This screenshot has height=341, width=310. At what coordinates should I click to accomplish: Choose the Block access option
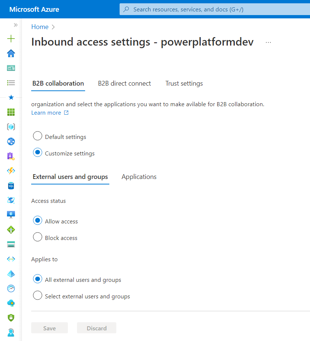37,237
